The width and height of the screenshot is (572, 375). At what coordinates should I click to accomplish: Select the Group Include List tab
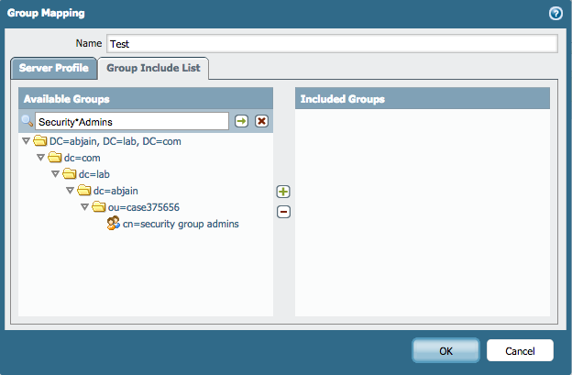pos(154,68)
